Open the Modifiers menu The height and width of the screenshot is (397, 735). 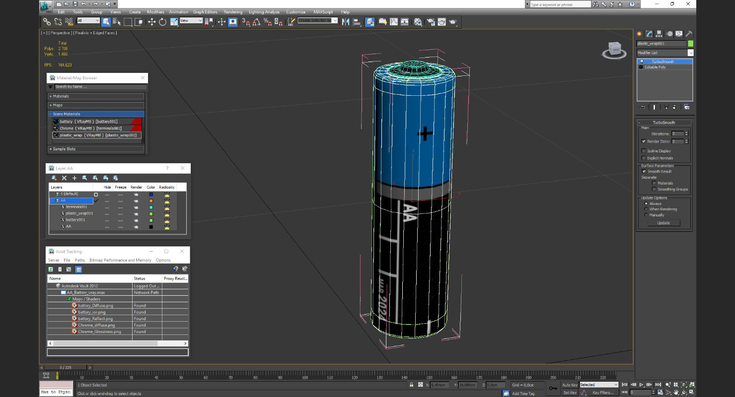point(155,12)
